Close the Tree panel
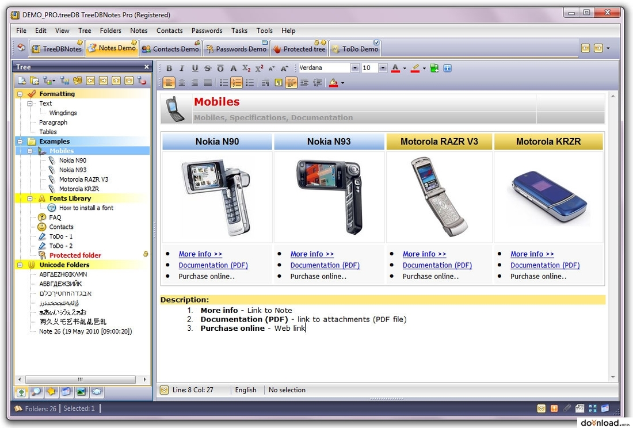This screenshot has height=428, width=633. 147,67
